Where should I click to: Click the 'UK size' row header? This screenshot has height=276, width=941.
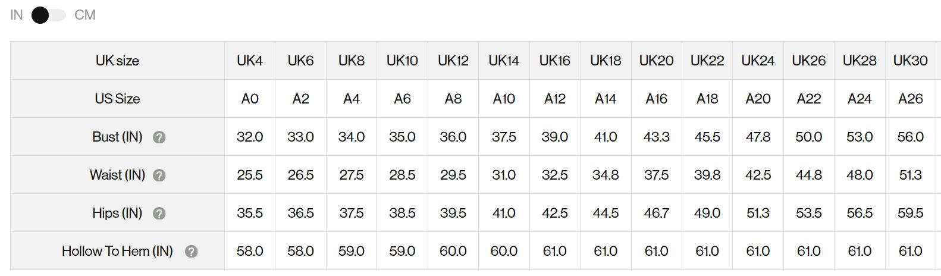pos(117,61)
